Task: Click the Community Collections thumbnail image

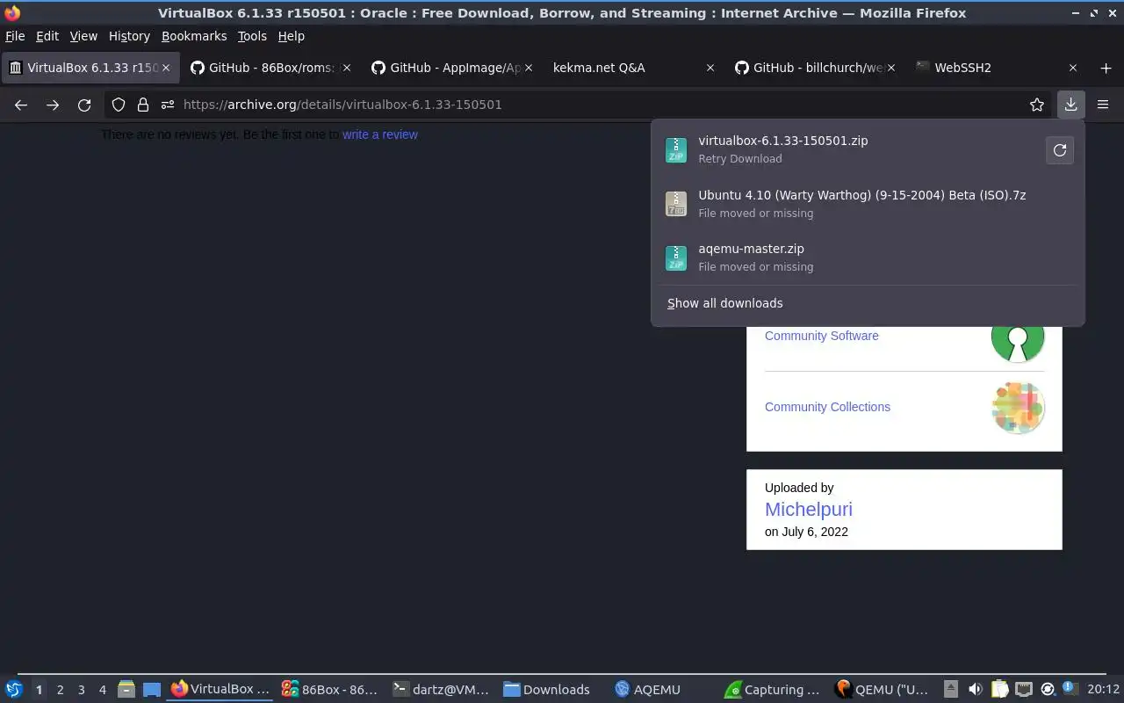Action: (1018, 407)
